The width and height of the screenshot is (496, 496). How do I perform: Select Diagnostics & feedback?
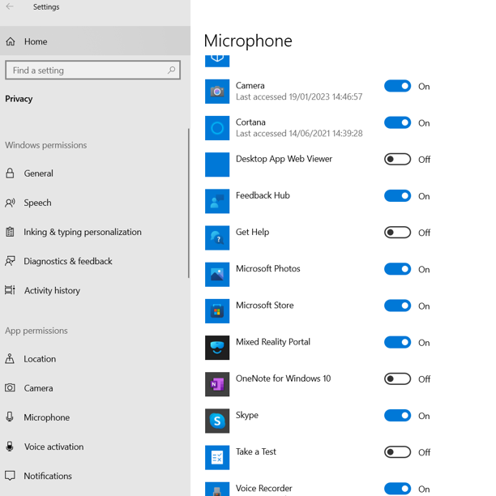point(95,261)
